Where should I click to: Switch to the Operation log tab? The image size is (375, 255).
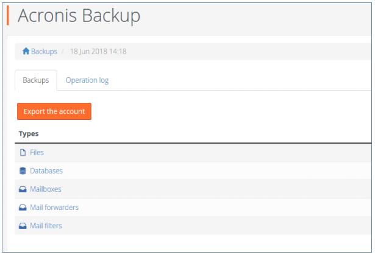pyautogui.click(x=87, y=80)
